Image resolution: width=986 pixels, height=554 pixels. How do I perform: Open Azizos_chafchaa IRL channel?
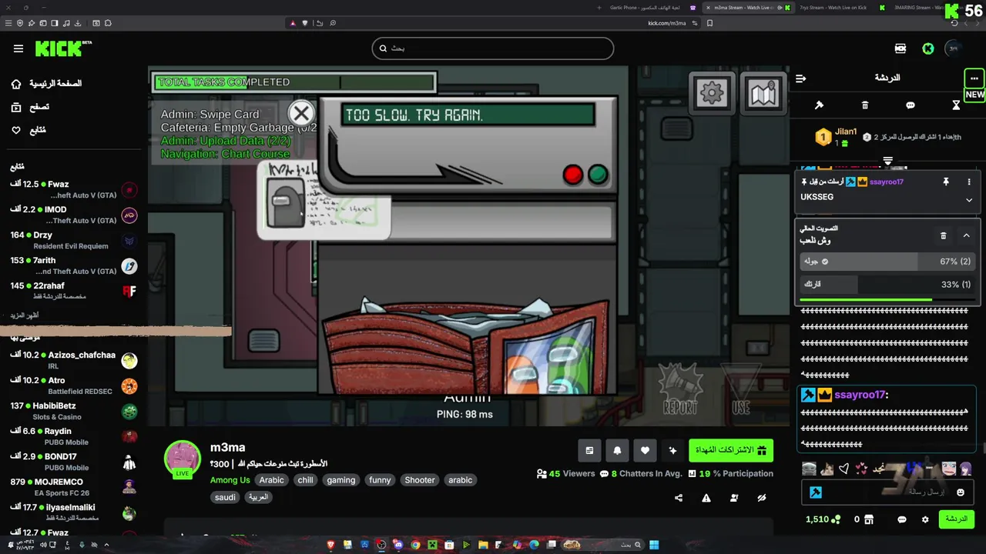(x=73, y=360)
